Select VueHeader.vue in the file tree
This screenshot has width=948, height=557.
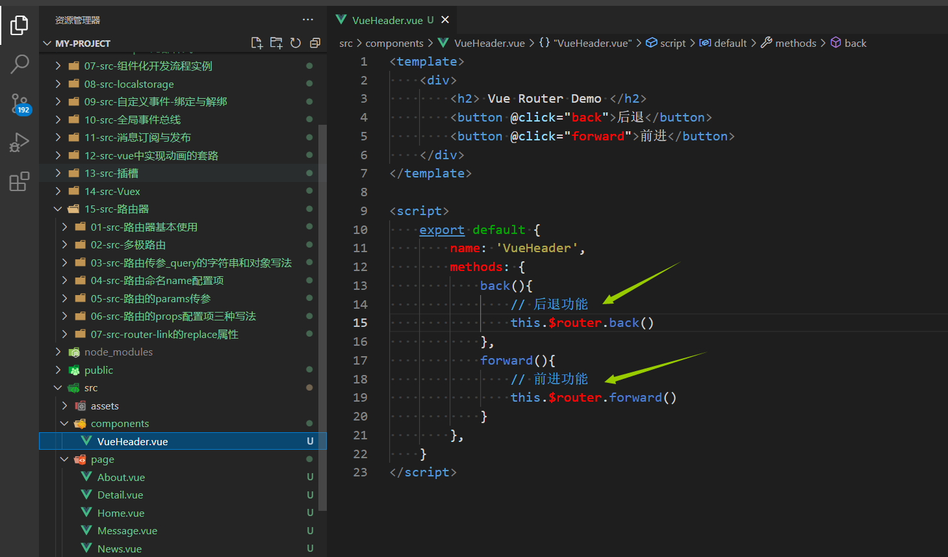(x=183, y=441)
